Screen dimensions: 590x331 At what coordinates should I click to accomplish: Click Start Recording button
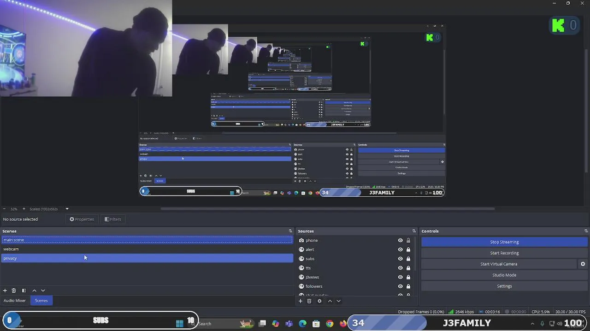point(504,253)
